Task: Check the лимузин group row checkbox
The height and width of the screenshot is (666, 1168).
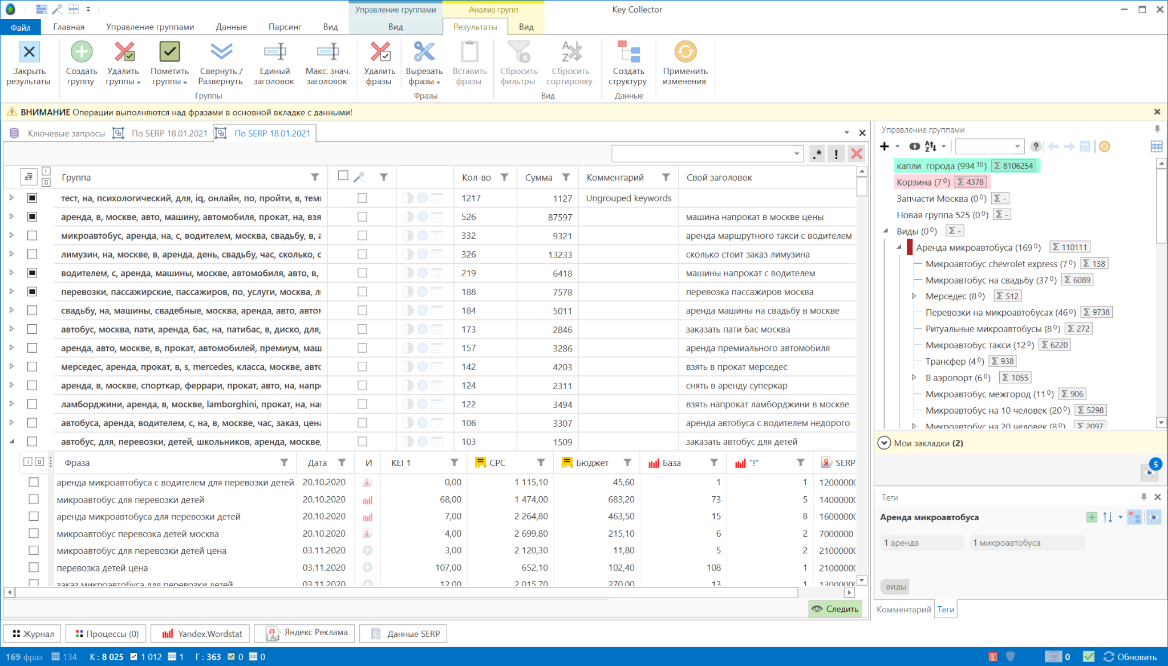Action: 33,254
